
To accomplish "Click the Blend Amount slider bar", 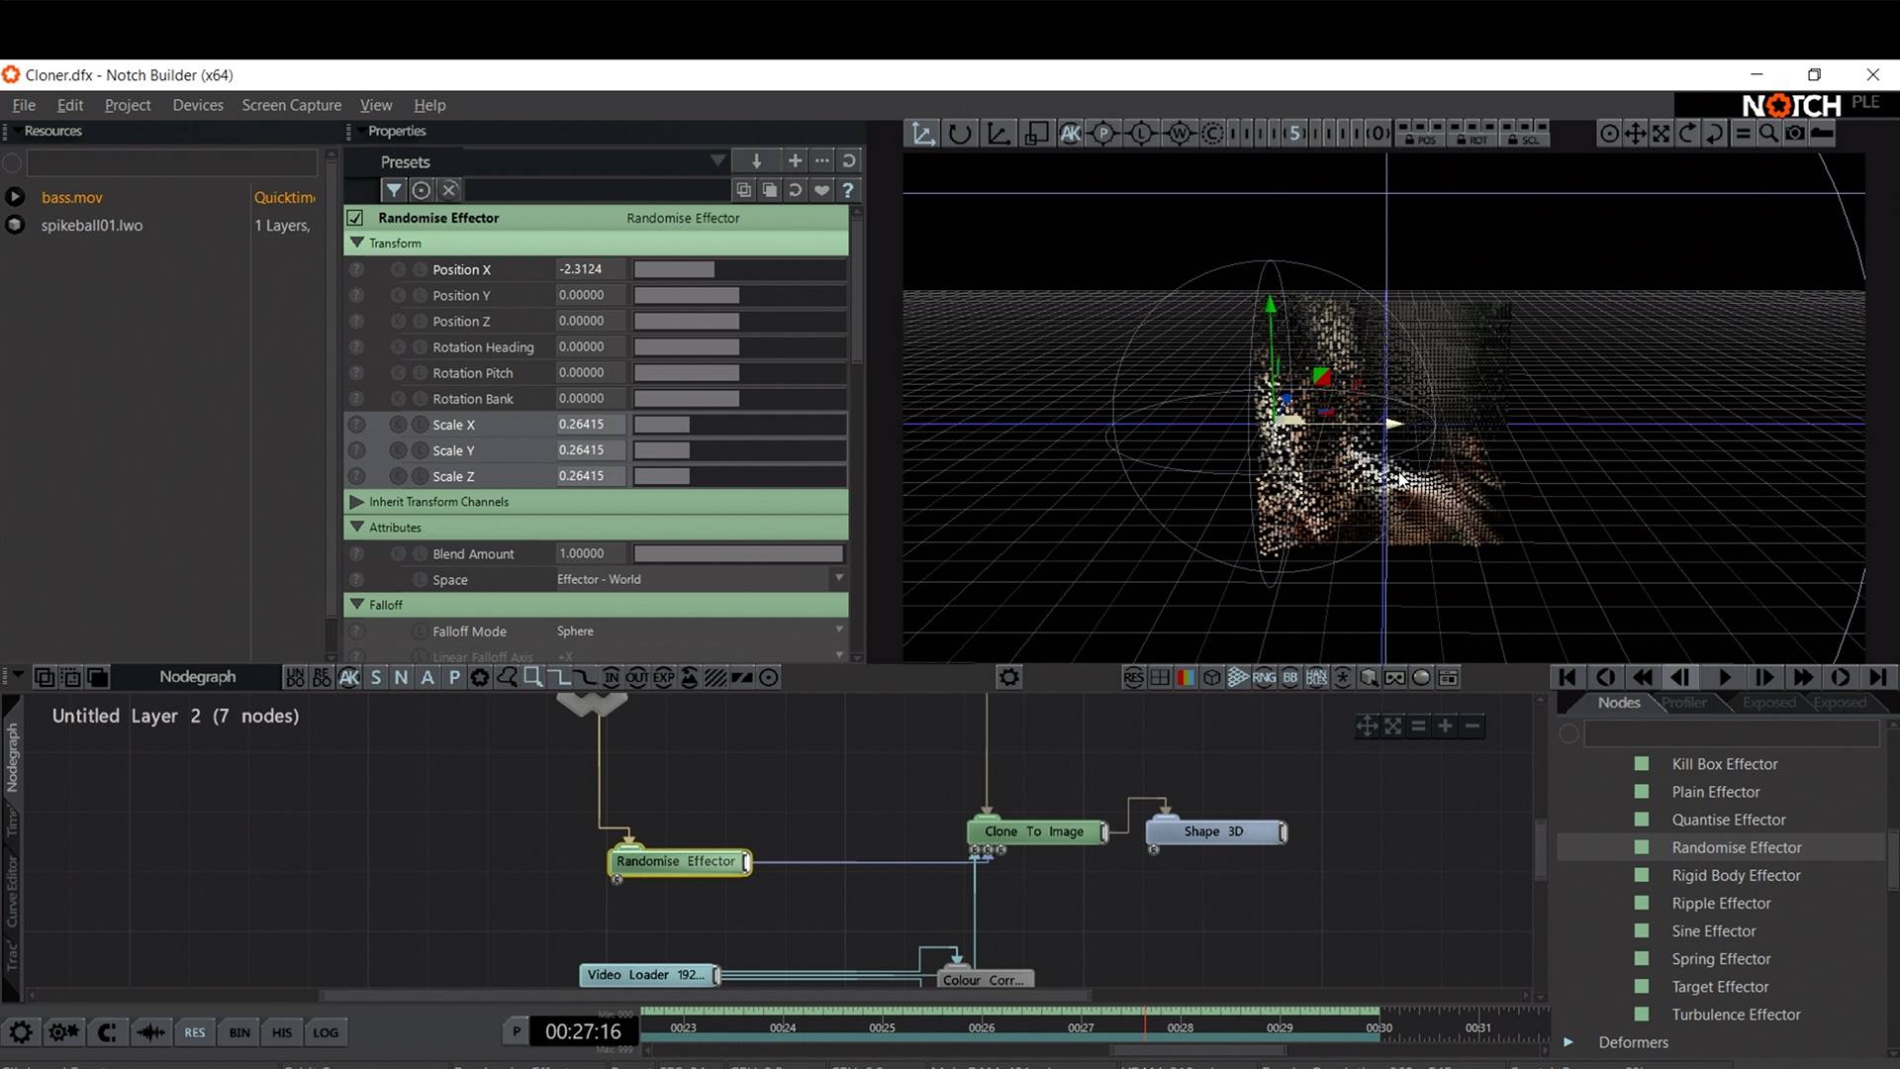I will pyautogui.click(x=738, y=553).
